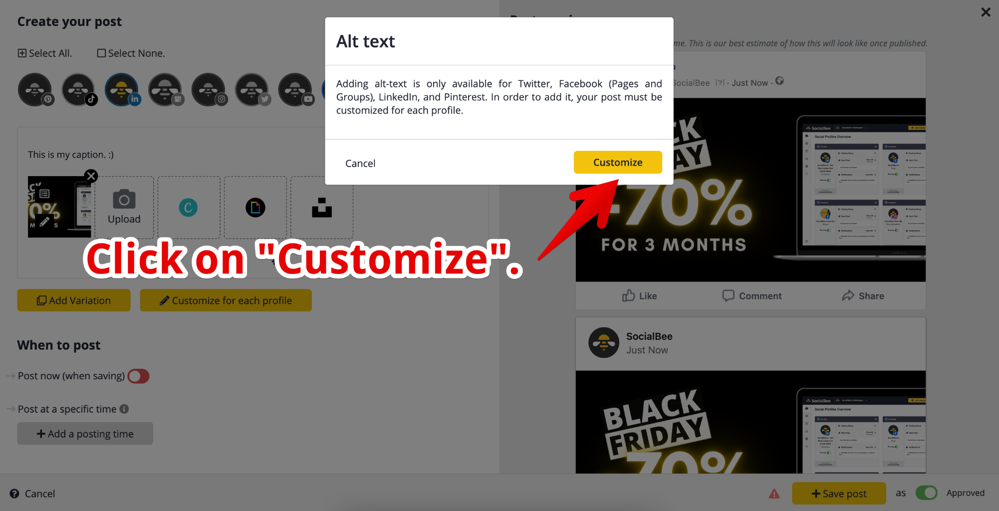
Task: Open the Unsplash image picker icon
Action: tap(322, 208)
